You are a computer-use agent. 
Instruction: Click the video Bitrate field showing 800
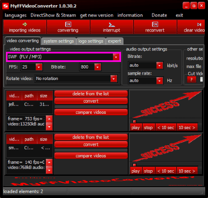tap(87, 67)
